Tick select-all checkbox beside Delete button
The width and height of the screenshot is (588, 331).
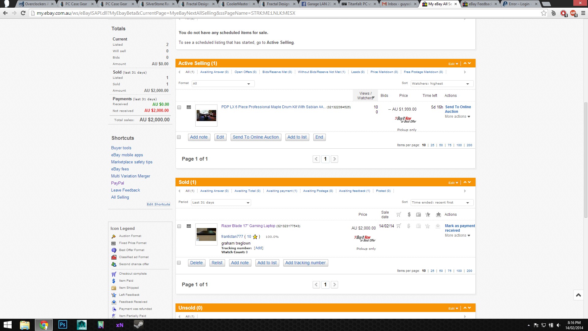click(179, 263)
